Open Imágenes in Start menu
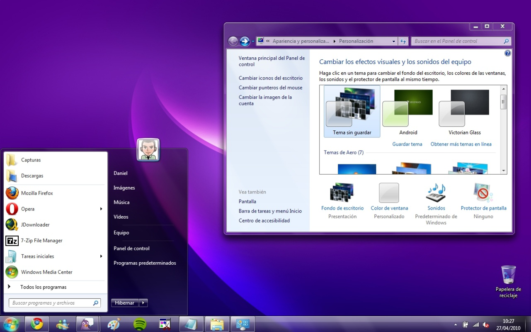 124,188
